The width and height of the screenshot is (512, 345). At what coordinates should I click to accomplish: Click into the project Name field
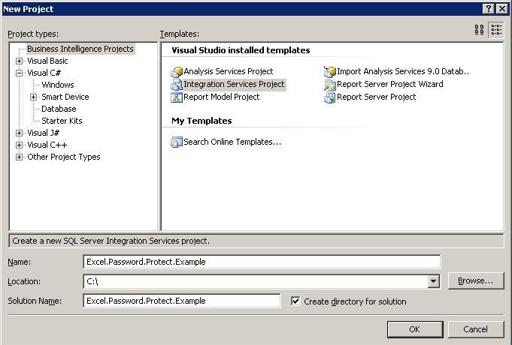tap(262, 262)
